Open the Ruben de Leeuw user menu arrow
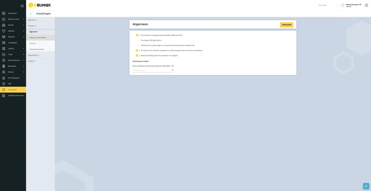 point(360,5)
